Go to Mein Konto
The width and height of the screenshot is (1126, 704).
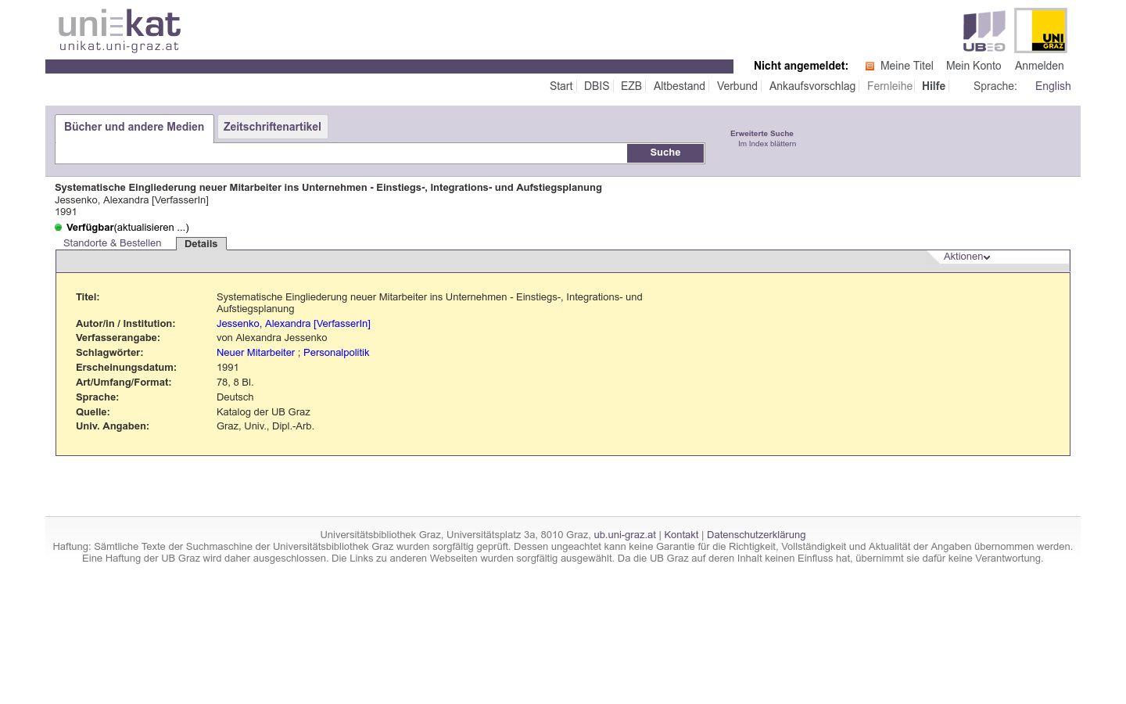click(974, 66)
